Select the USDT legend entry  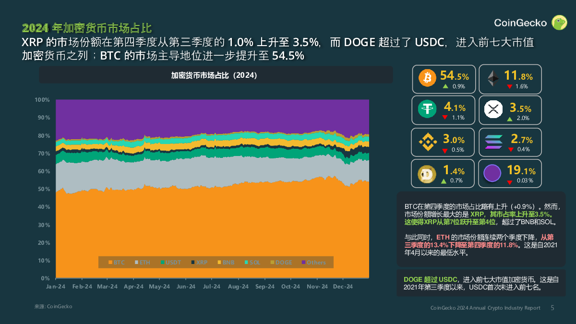[x=171, y=263]
